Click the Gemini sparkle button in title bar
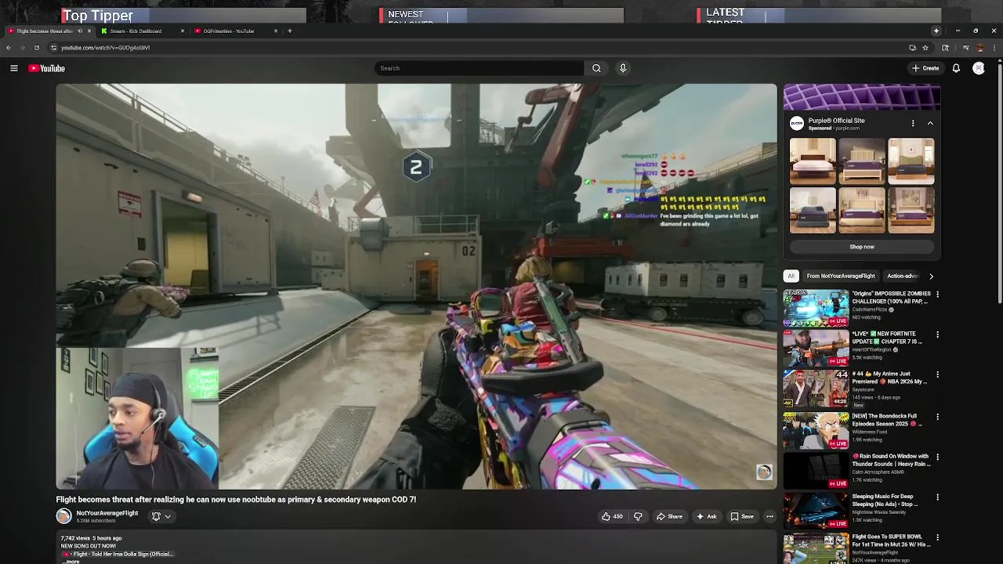This screenshot has width=1003, height=564. (936, 31)
